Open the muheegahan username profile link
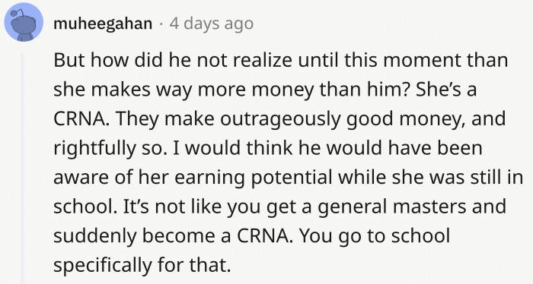 click(103, 24)
